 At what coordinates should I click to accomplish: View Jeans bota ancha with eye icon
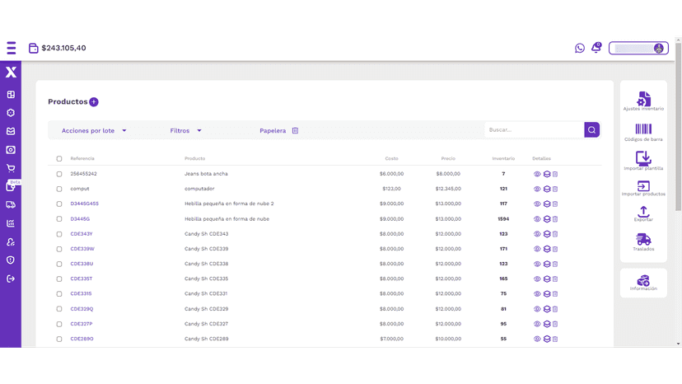point(537,174)
